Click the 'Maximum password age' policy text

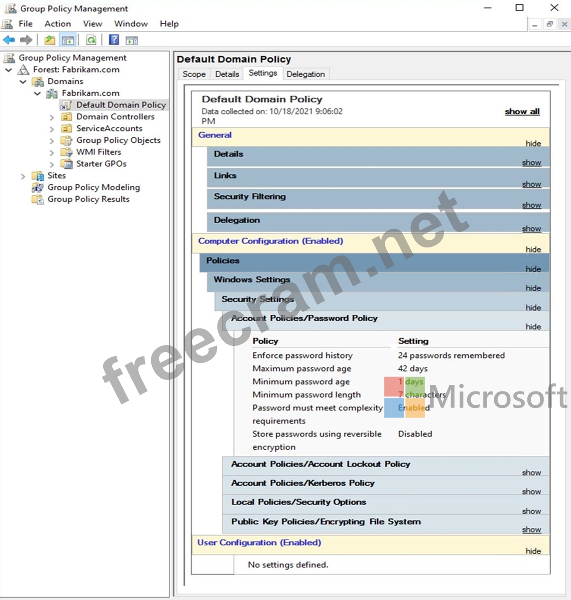302,369
